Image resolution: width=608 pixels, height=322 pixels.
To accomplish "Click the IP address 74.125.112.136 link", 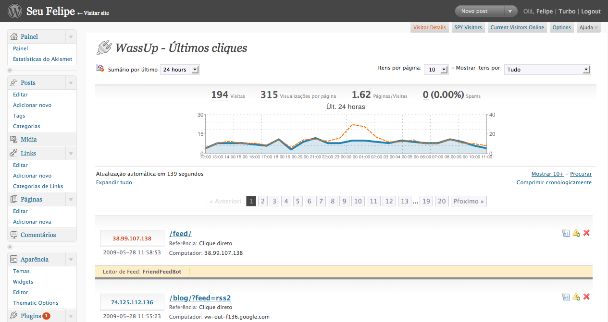I will pyautogui.click(x=132, y=302).
